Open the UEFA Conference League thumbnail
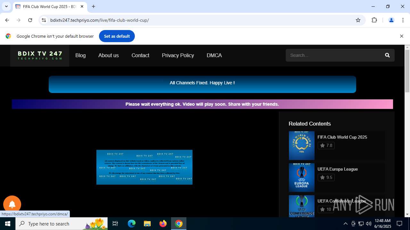Image resolution: width=410 pixels, height=230 pixels. click(x=302, y=206)
